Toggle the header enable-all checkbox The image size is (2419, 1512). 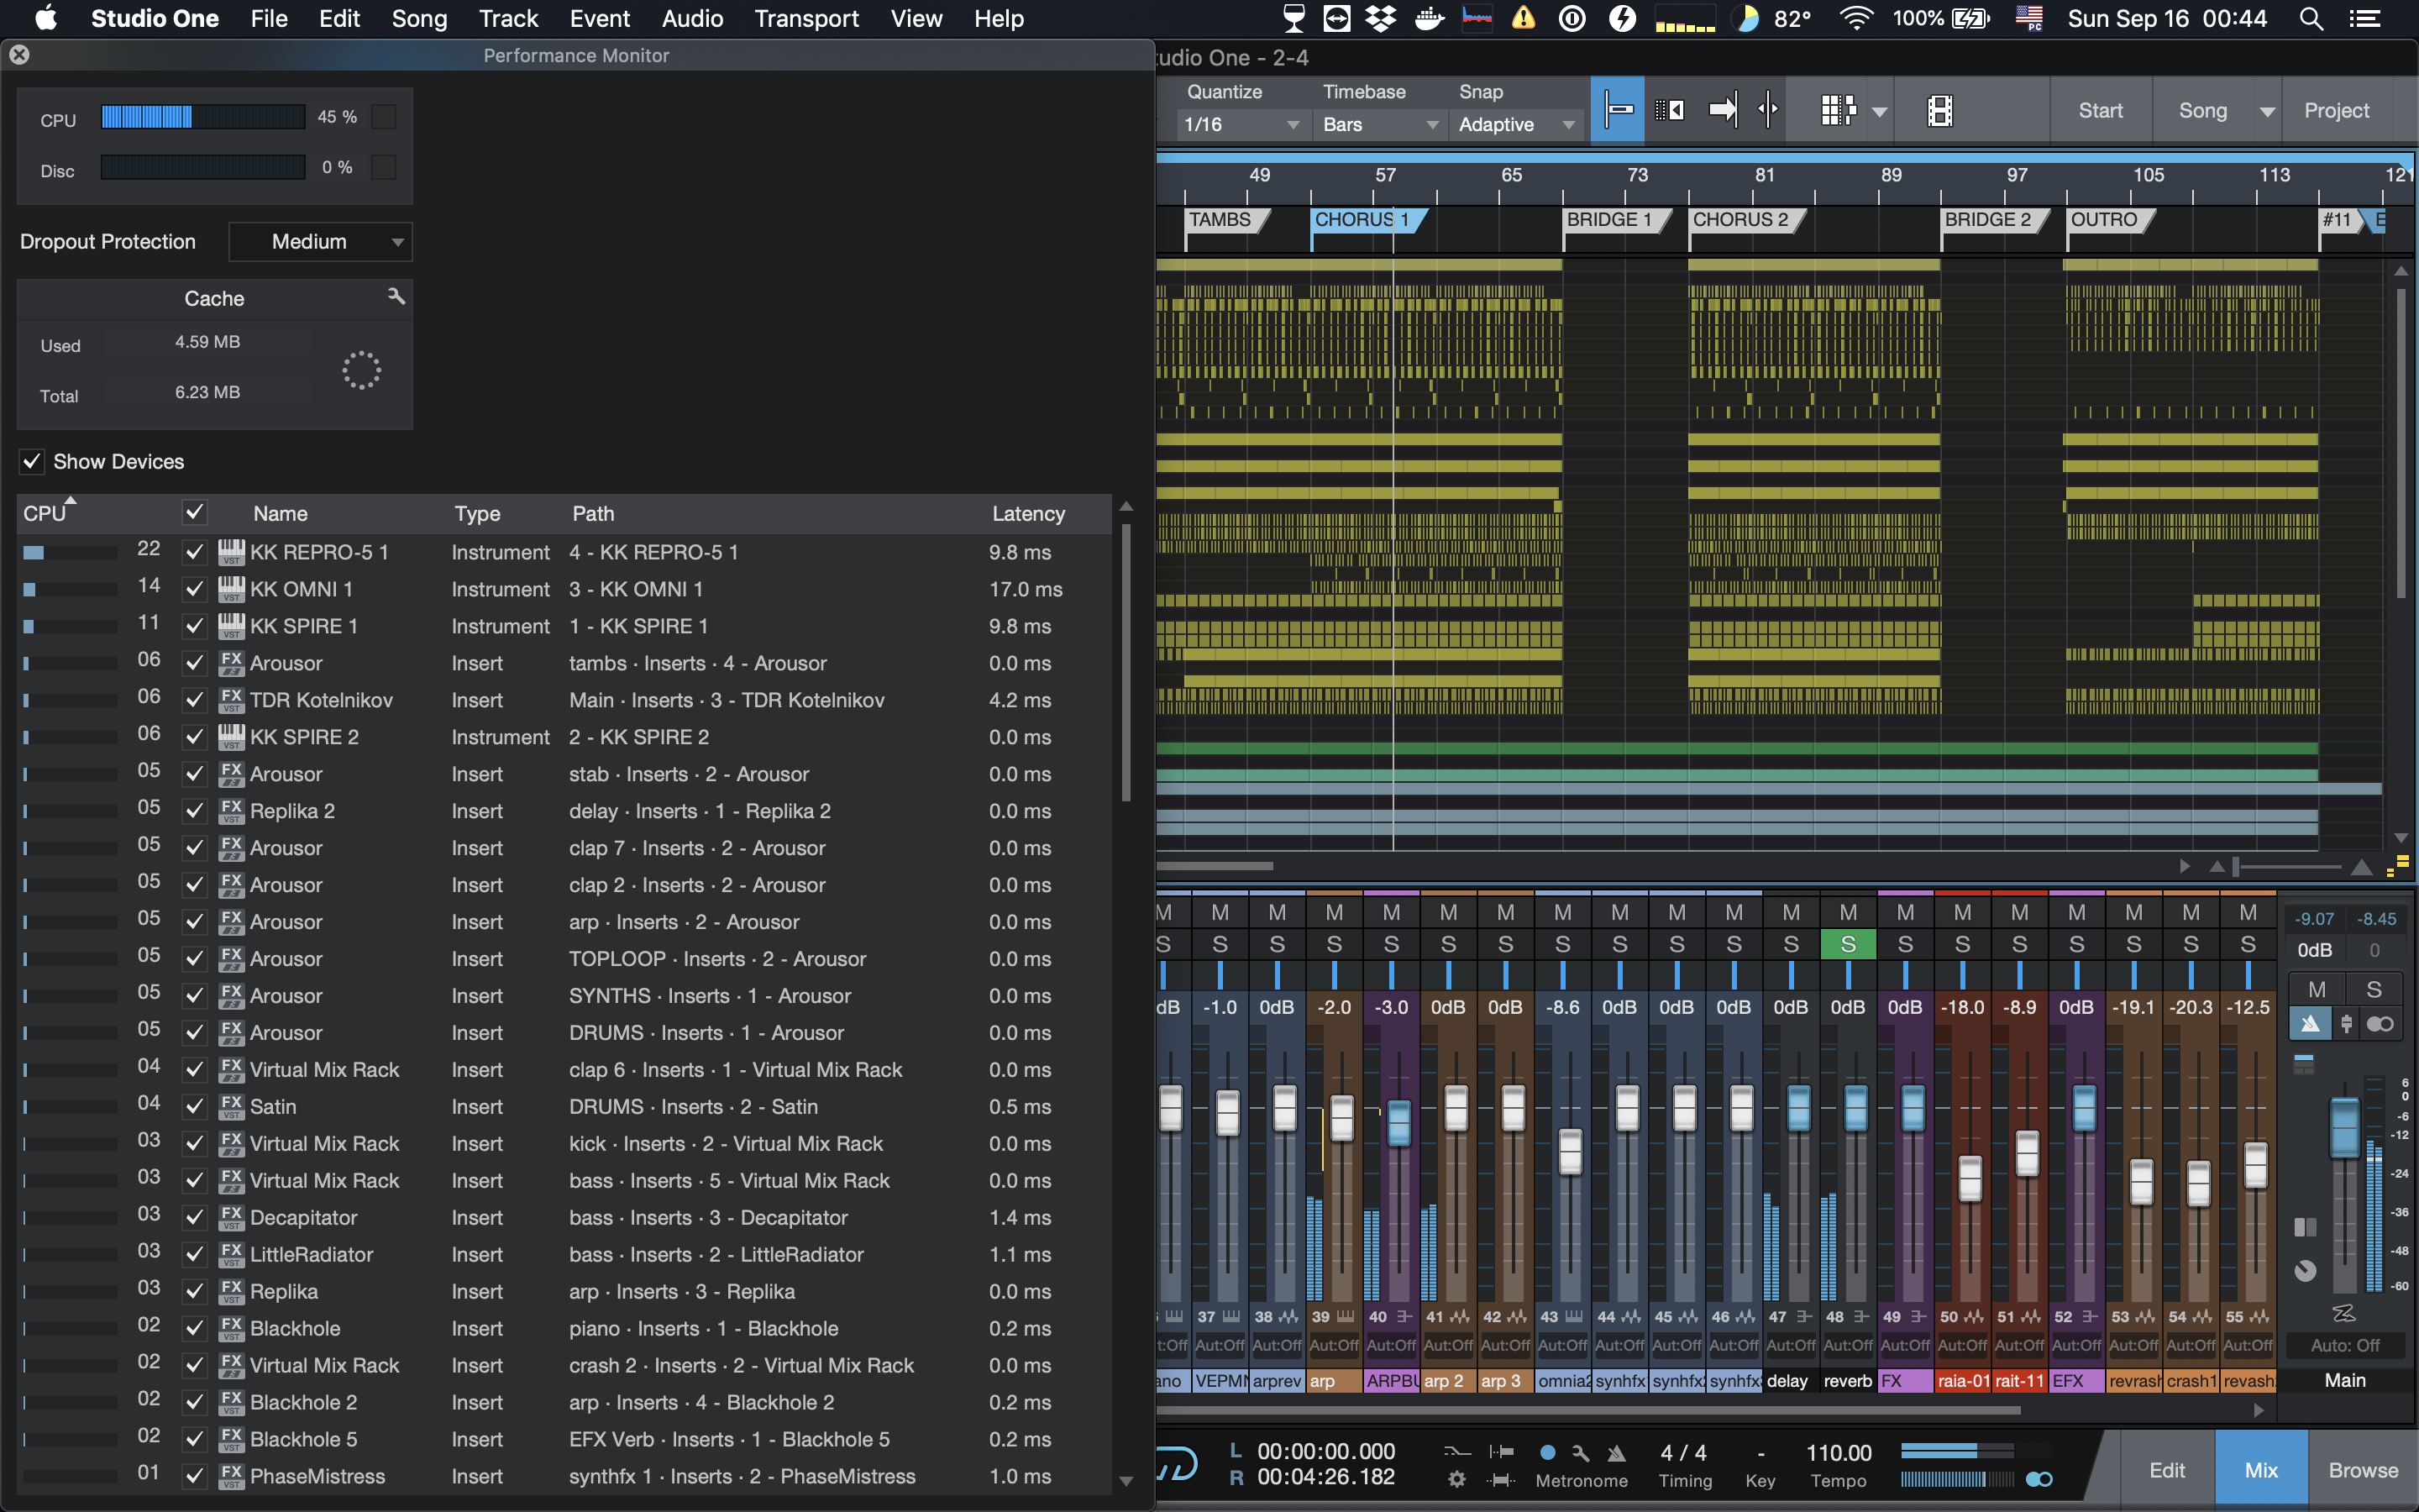195,513
